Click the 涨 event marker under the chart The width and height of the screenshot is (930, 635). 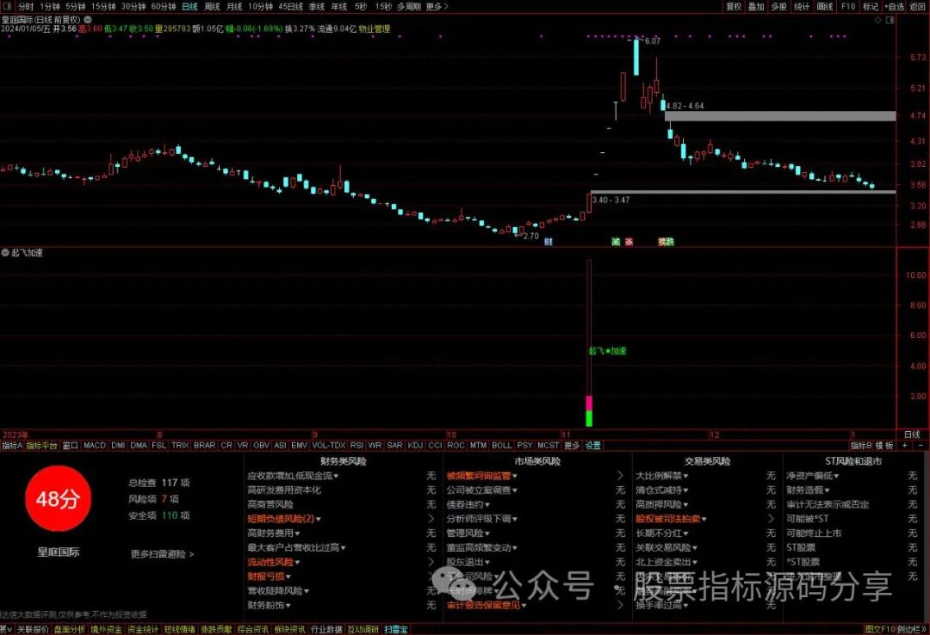pos(629,242)
